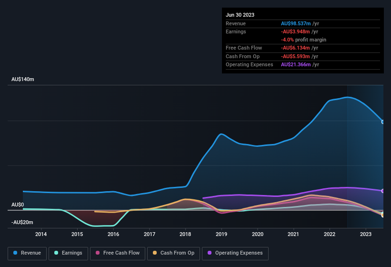391x267 pixels.
Task: Click the -4.0% profit margin text
Action: click(303, 40)
